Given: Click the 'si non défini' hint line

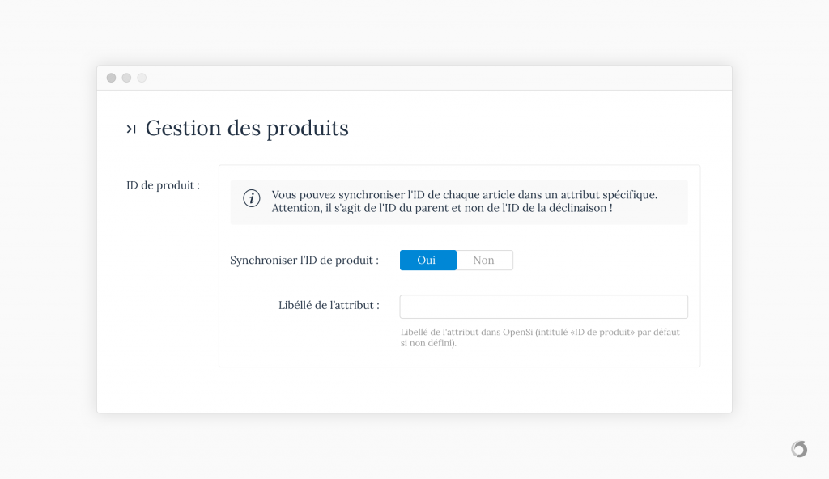Looking at the screenshot, I should 428,343.
